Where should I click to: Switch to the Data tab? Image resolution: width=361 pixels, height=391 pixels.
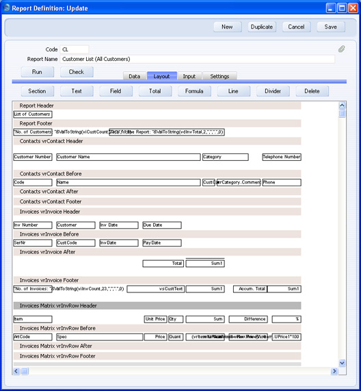pos(135,76)
